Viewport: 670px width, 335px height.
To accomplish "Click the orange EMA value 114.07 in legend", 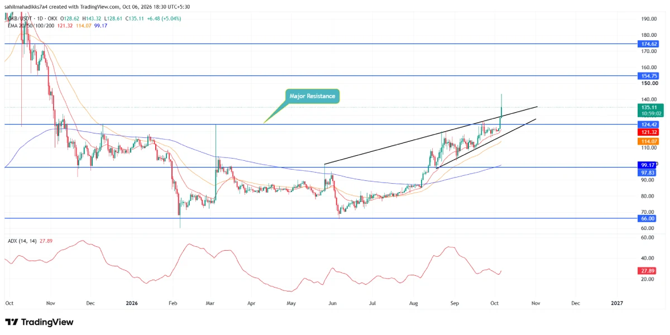I will 83,26.
